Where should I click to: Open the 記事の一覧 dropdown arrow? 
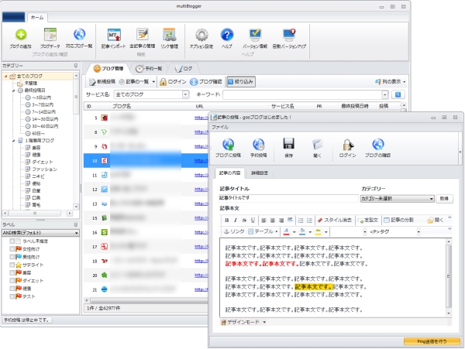(x=153, y=82)
